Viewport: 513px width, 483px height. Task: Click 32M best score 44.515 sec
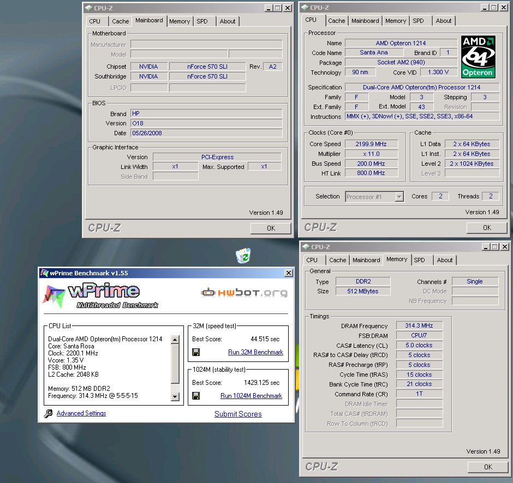[x=265, y=339]
